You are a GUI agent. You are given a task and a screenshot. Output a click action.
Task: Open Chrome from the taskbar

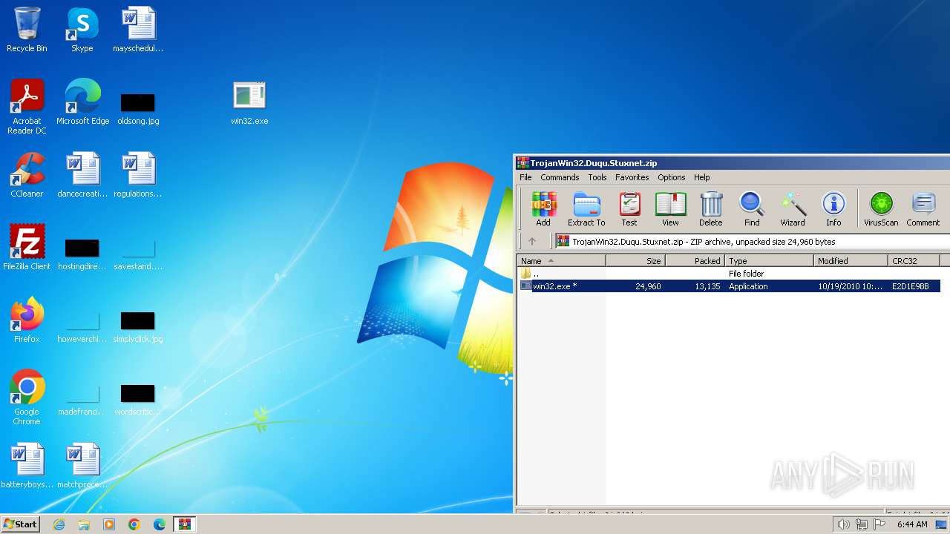point(134,524)
